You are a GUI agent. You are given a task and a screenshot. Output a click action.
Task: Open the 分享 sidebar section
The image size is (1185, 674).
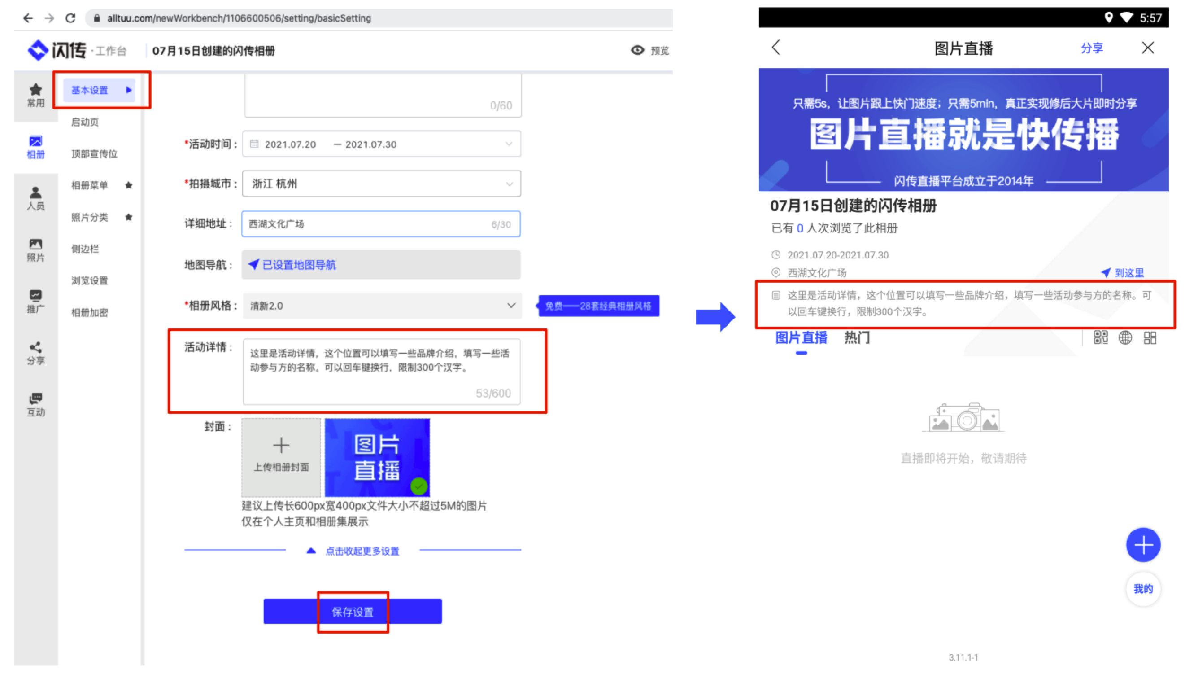click(x=35, y=353)
